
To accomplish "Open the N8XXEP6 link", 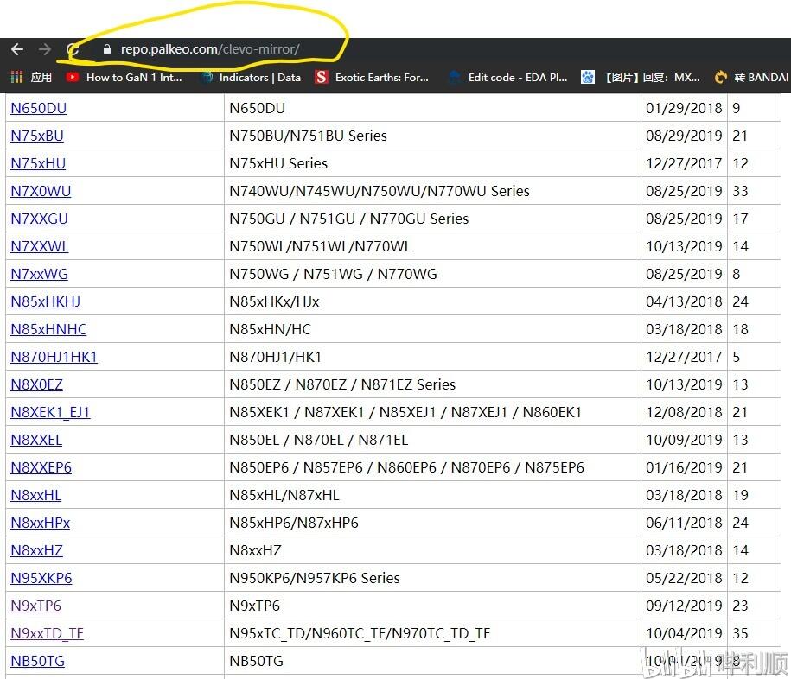I will [41, 468].
